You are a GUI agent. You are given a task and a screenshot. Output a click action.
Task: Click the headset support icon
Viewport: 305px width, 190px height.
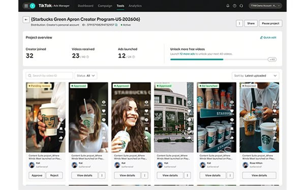pos(241,6)
